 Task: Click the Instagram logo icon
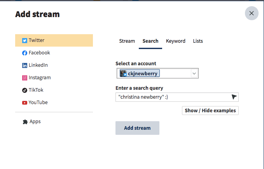coord(24,78)
